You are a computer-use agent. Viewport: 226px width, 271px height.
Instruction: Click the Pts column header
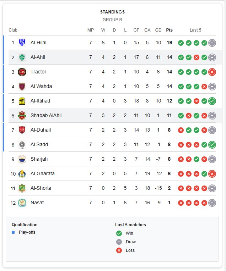169,30
